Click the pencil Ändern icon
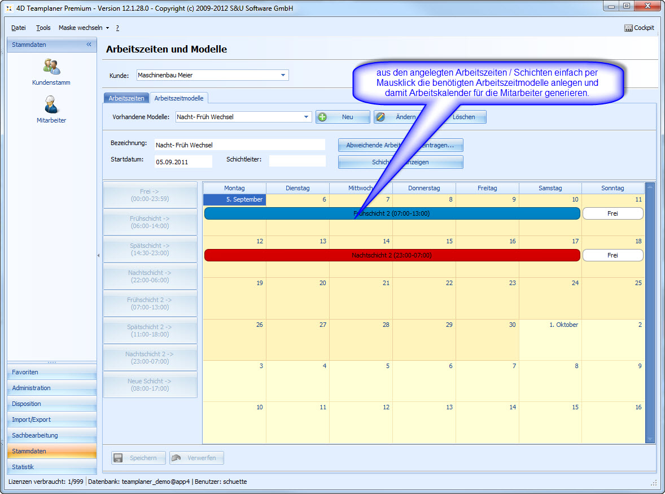This screenshot has width=665, height=494. pos(380,117)
